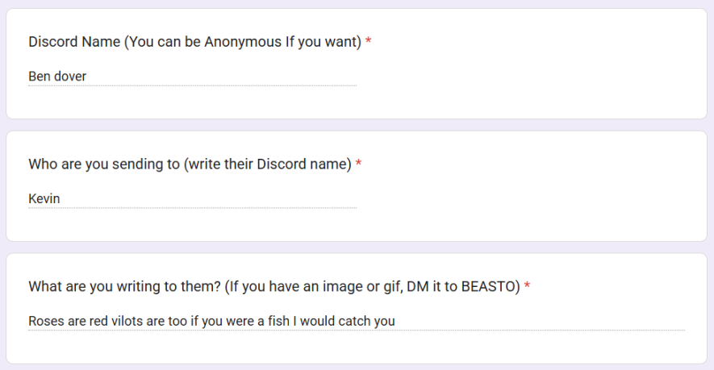Click the 'Kevin' answer text
714x370 pixels.
point(44,199)
